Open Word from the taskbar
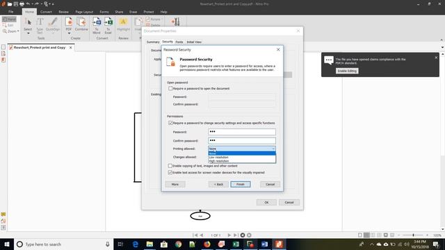445x250 pixels. [264, 244]
